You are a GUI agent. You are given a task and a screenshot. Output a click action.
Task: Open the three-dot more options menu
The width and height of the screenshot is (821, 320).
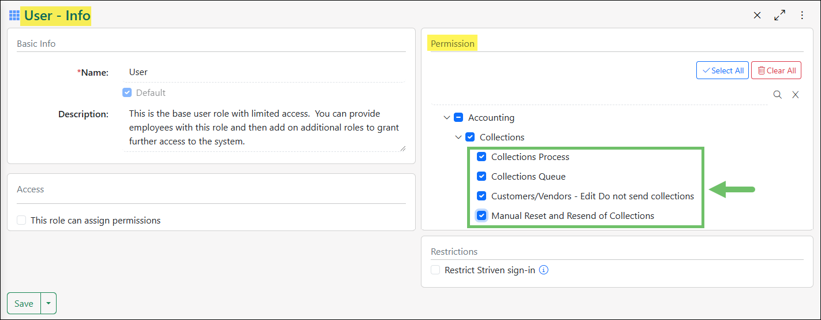click(802, 16)
